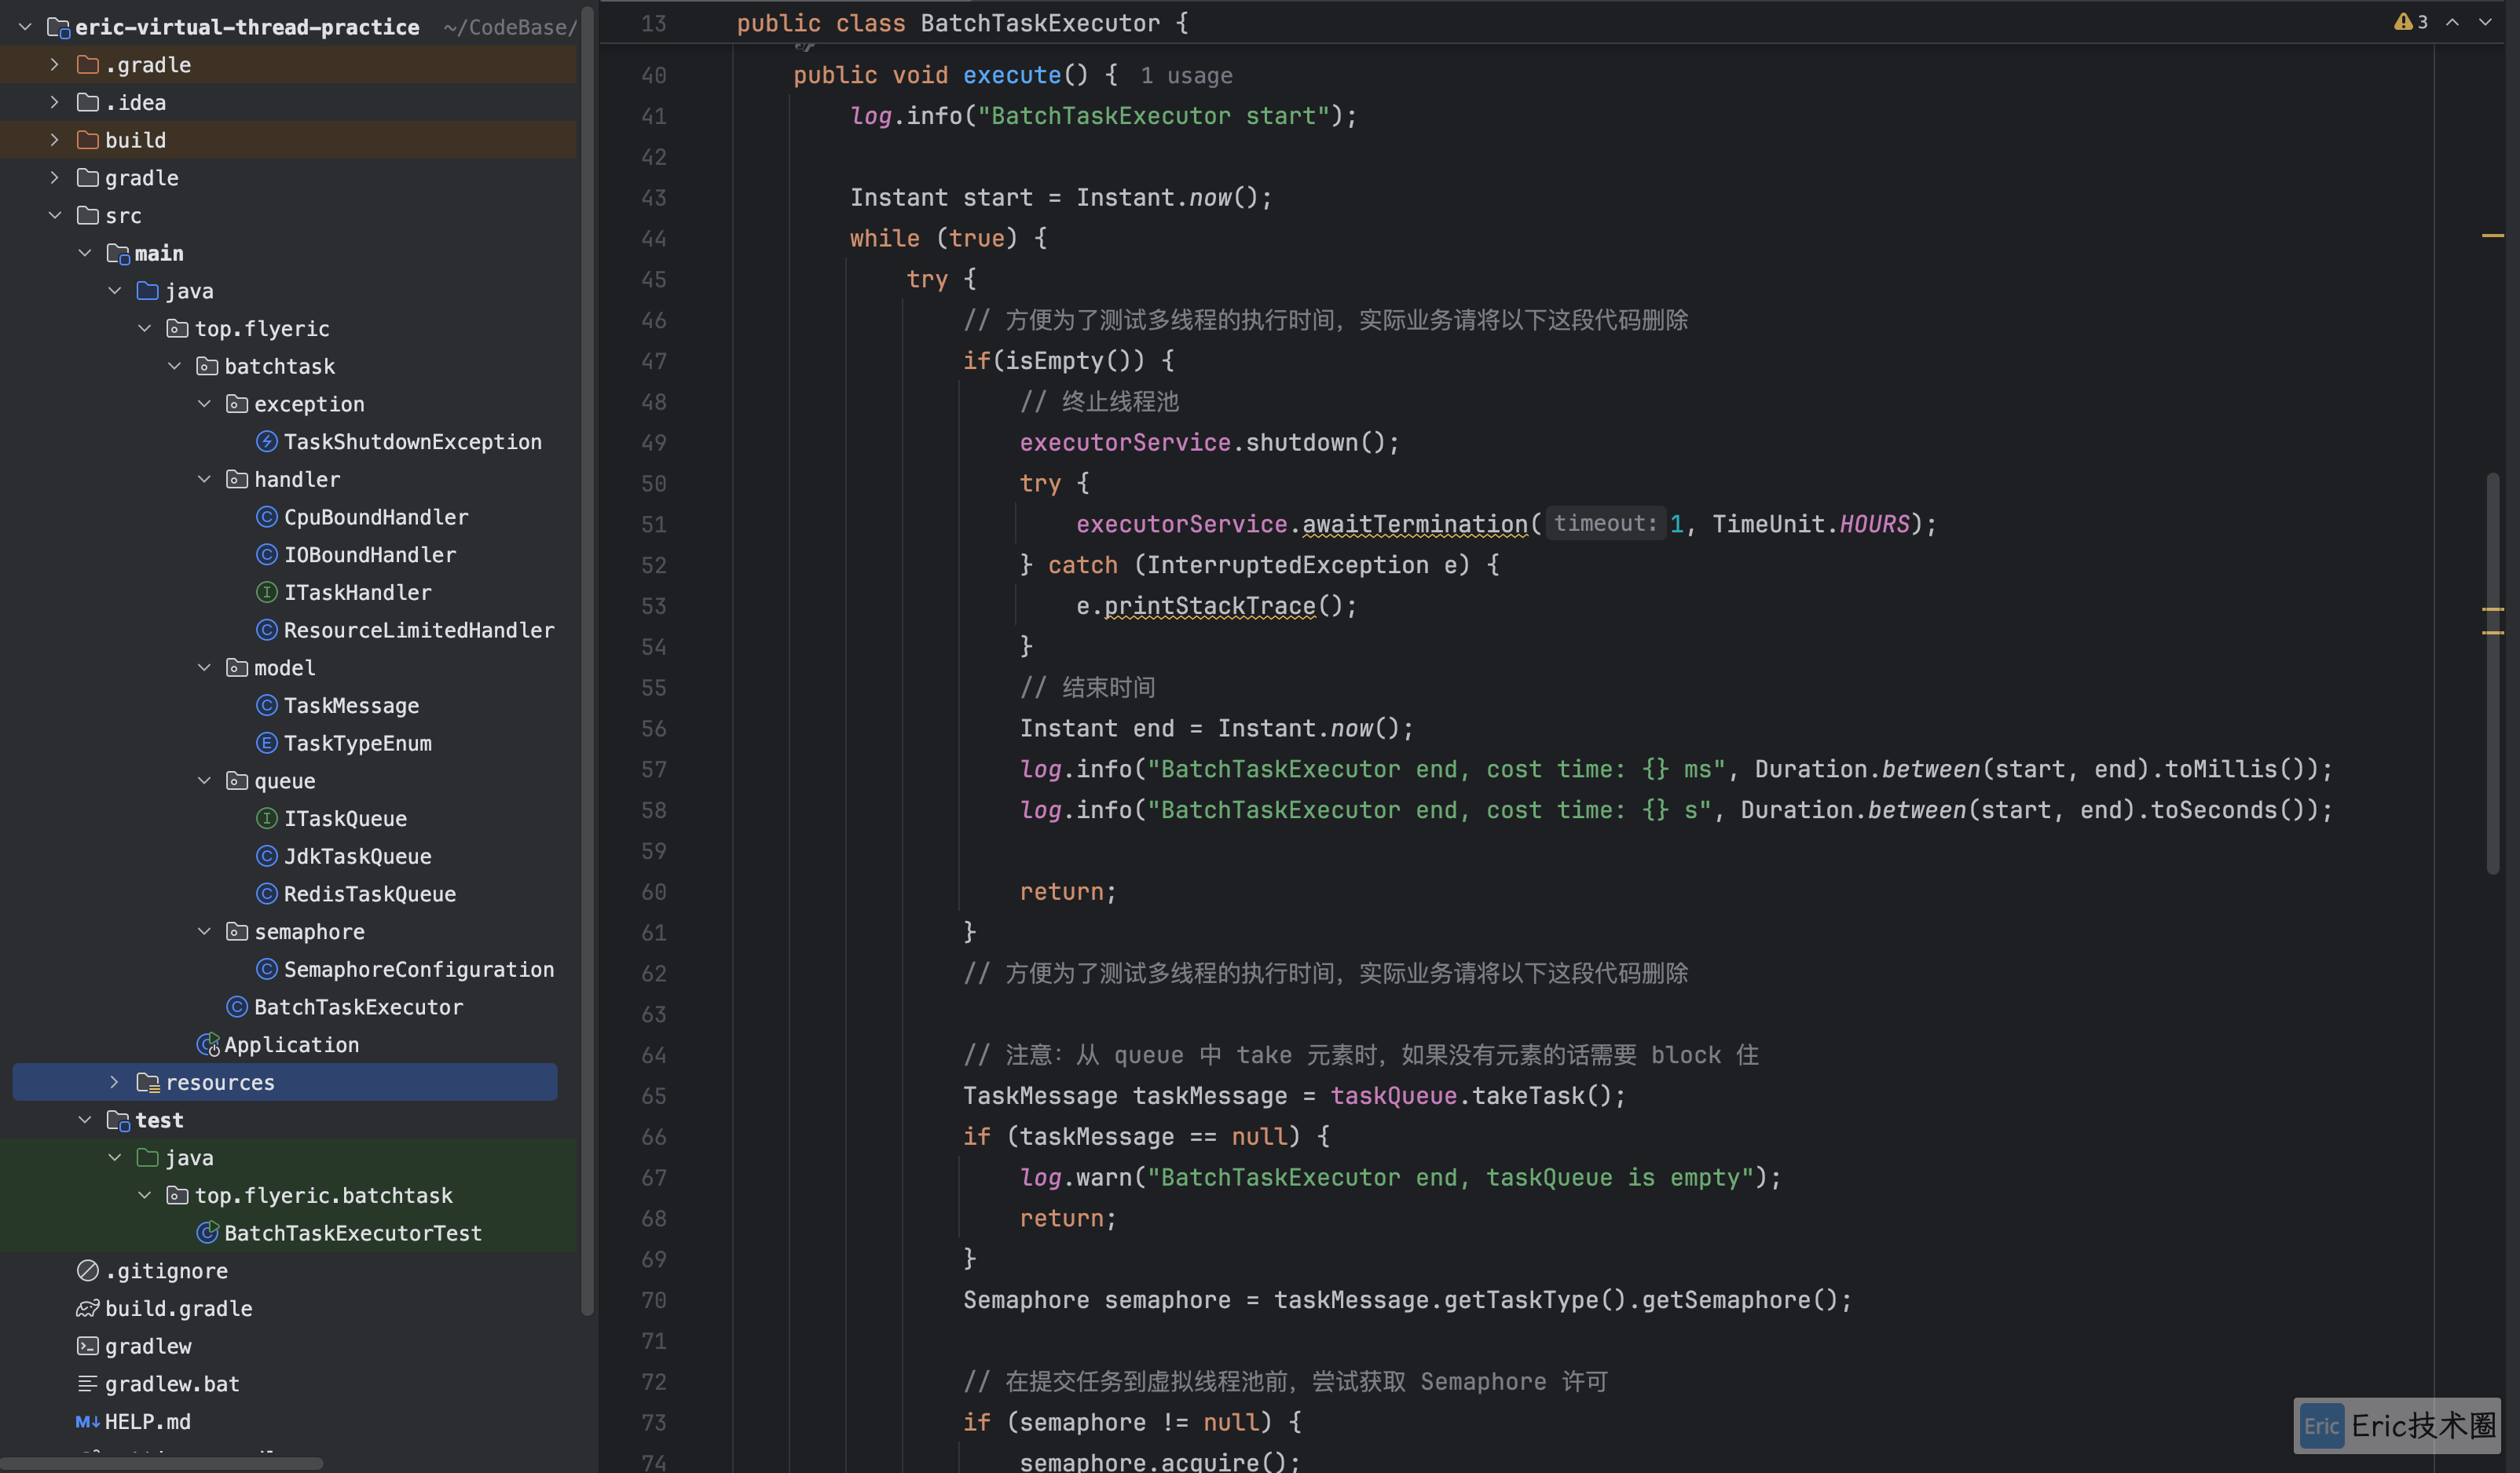The height and width of the screenshot is (1473, 2520).
Task: Collapse the top.flyeric.batchtask test package
Action: (144, 1195)
